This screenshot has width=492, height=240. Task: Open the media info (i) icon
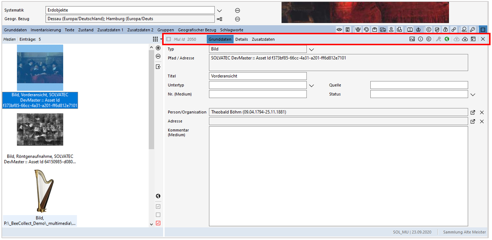pyautogui.click(x=420, y=39)
